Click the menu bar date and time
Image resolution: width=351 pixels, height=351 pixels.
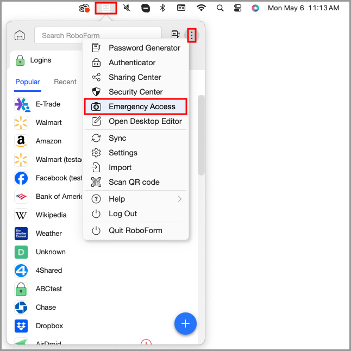pyautogui.click(x=304, y=8)
